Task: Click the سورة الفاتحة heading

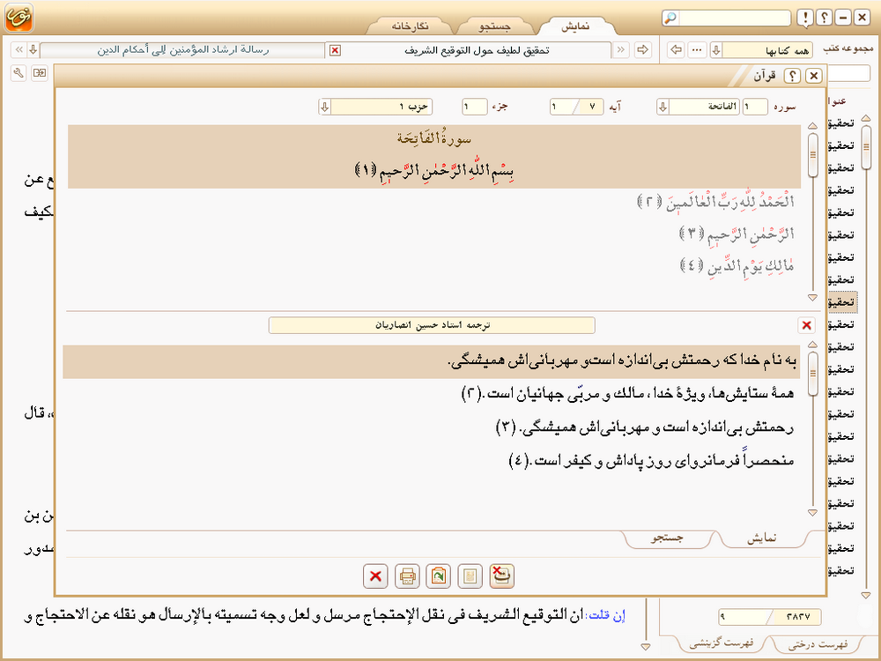Action: 434,138
